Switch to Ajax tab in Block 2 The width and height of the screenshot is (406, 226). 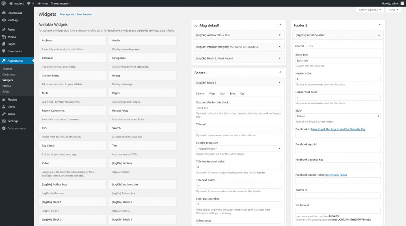pyautogui.click(x=222, y=93)
